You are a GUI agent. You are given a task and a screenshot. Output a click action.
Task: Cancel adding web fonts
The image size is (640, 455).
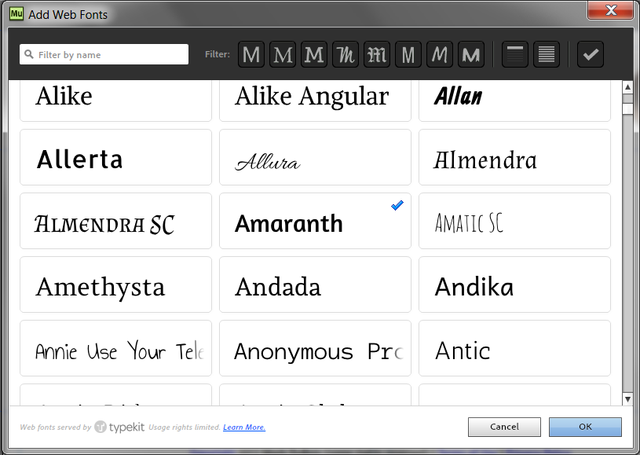504,427
